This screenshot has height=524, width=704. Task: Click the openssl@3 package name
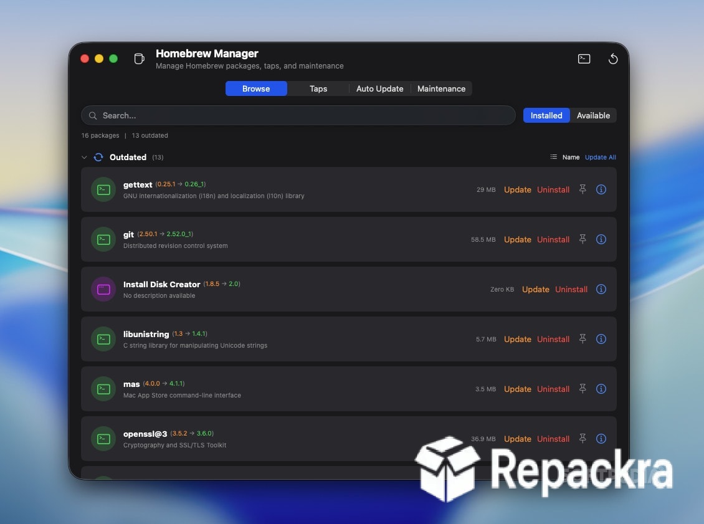pos(145,434)
